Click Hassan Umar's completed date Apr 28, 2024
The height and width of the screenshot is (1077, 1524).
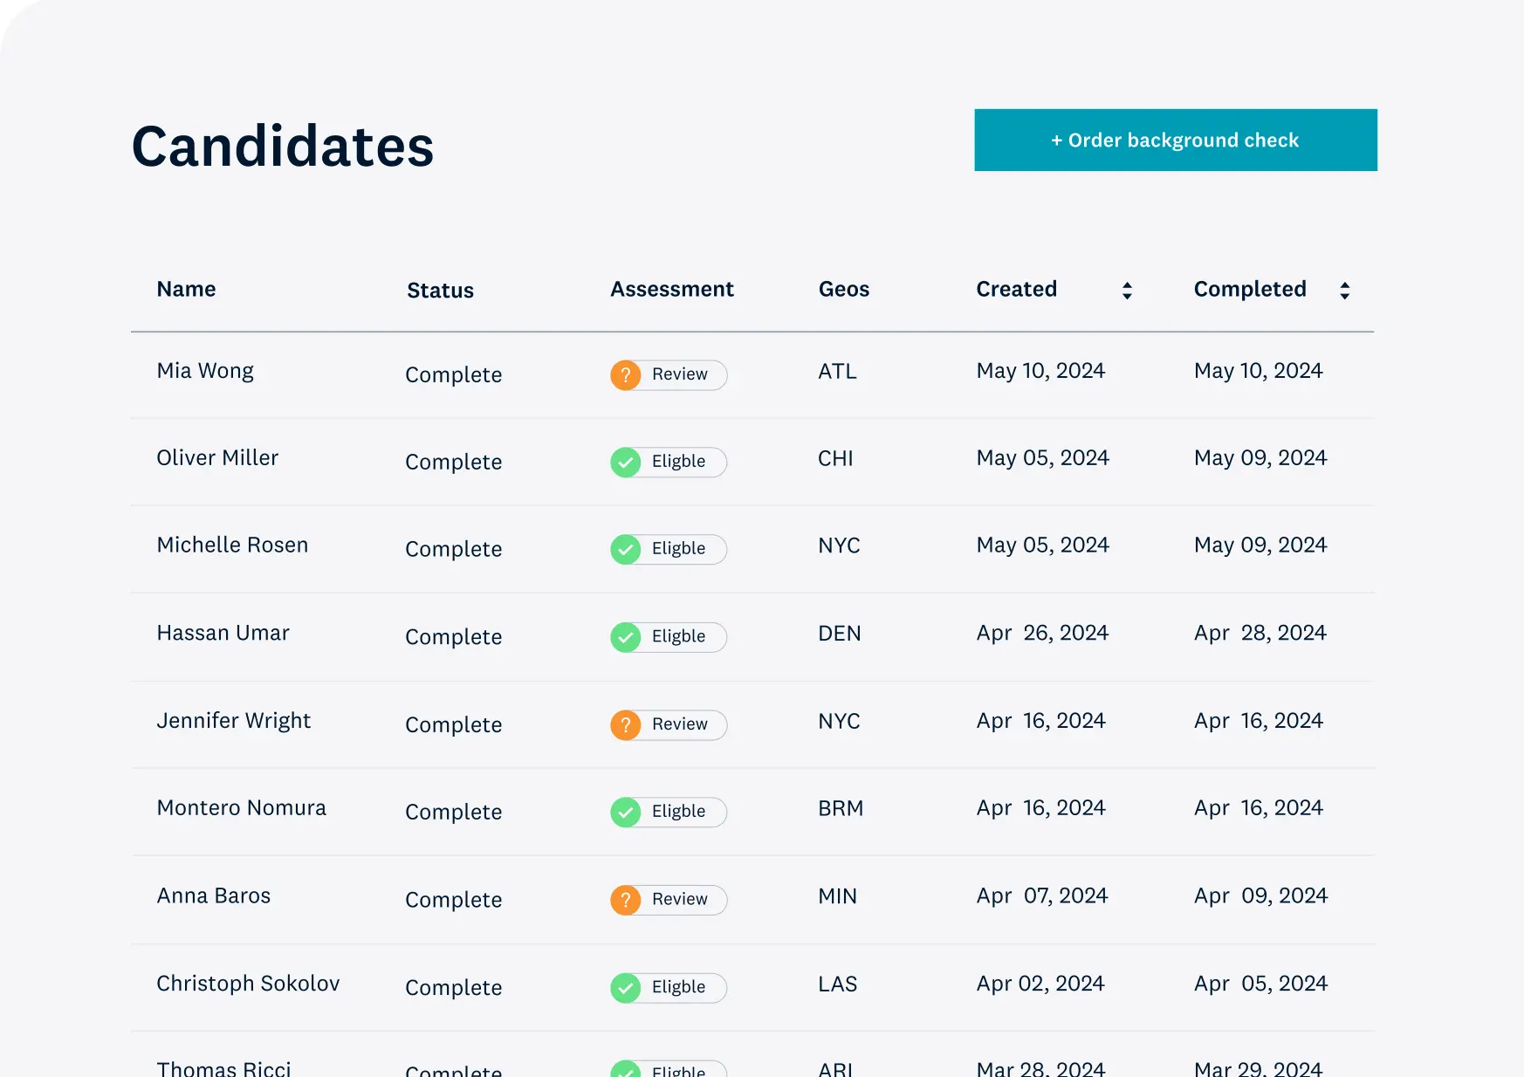[1260, 634]
